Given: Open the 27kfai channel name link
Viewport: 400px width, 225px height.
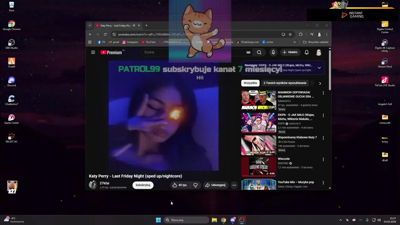Looking at the screenshot, I should [104, 183].
